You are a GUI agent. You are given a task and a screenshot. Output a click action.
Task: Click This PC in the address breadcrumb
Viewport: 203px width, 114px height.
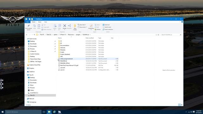42,35
